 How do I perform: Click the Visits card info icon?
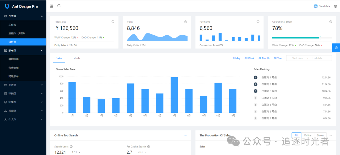click(x=185, y=22)
